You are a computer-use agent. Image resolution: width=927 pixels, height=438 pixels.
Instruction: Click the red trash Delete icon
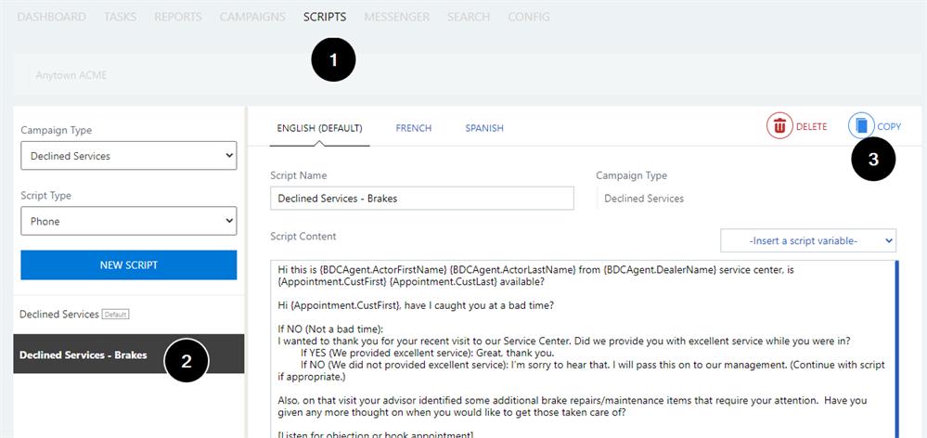(x=779, y=126)
